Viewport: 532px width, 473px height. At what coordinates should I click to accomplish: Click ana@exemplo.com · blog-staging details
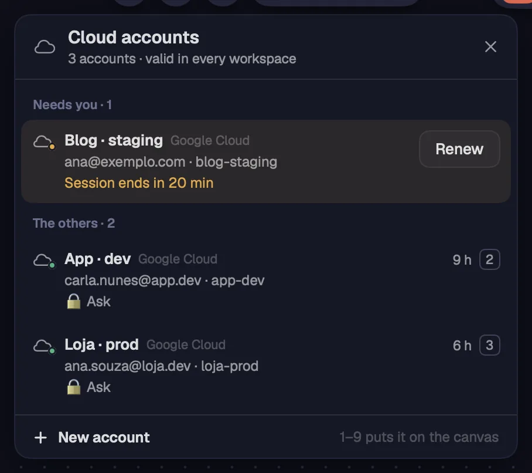(170, 162)
